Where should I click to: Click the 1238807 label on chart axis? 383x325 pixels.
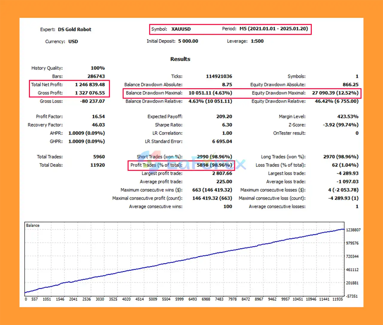pyautogui.click(x=353, y=230)
